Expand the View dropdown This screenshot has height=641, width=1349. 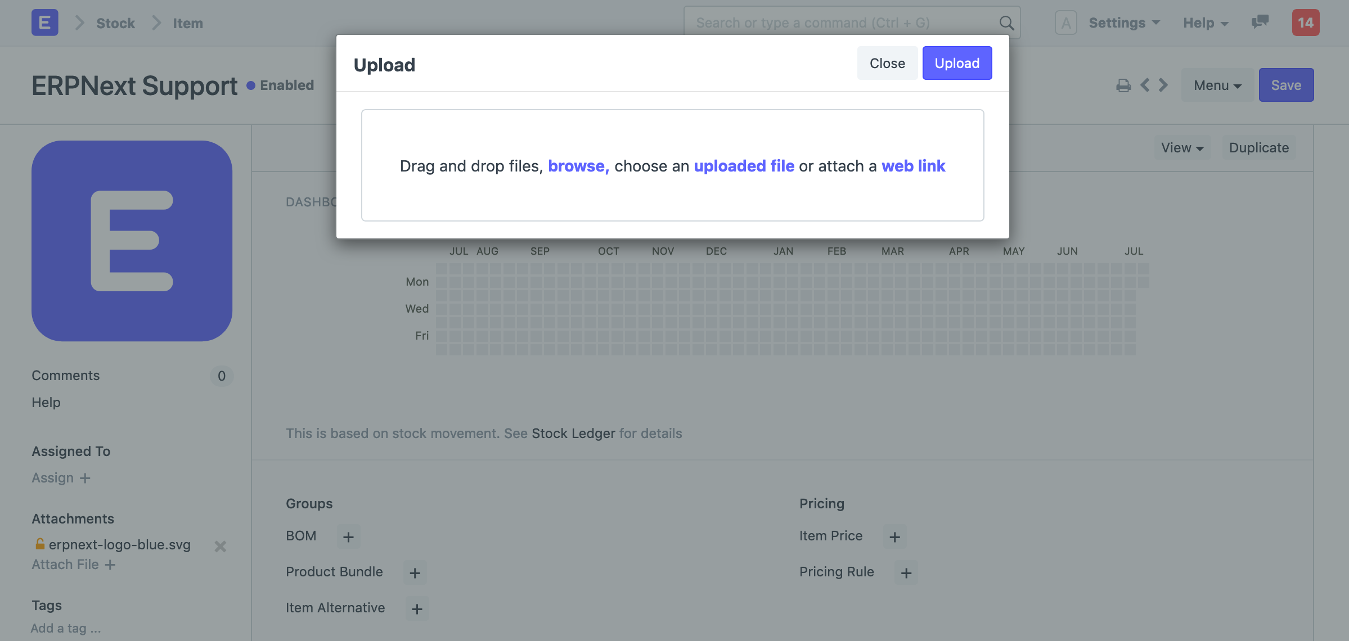[x=1182, y=148]
